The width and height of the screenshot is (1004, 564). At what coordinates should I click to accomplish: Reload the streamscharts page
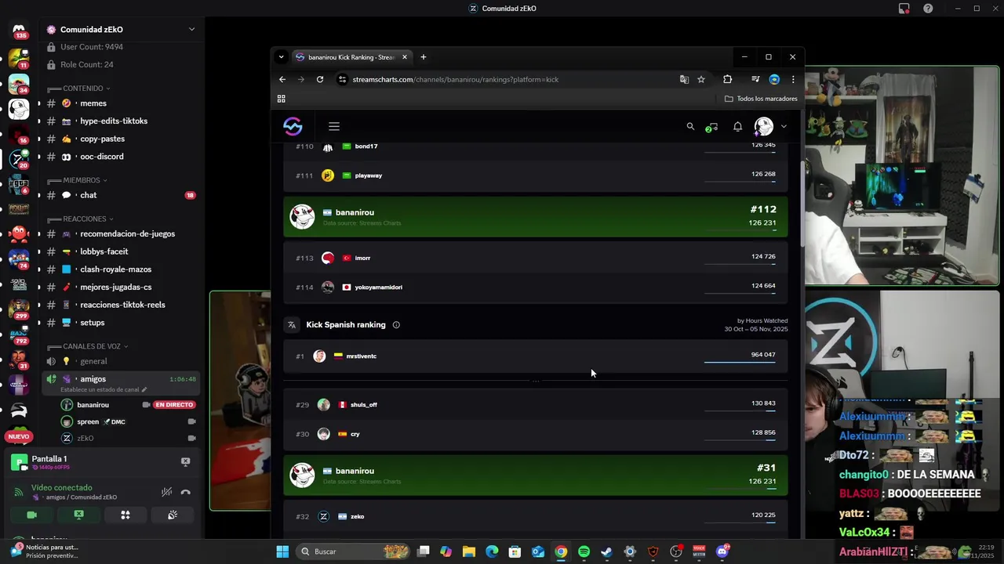coord(320,79)
